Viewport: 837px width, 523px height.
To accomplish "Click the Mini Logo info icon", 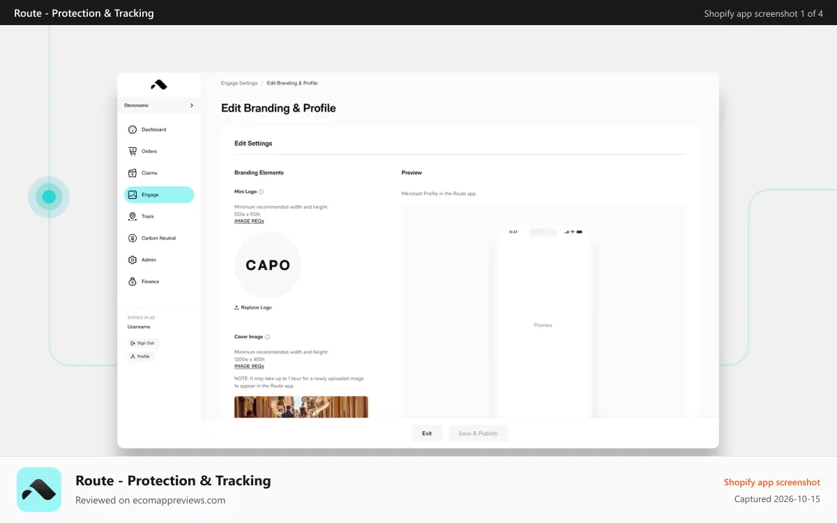I will [x=262, y=192].
